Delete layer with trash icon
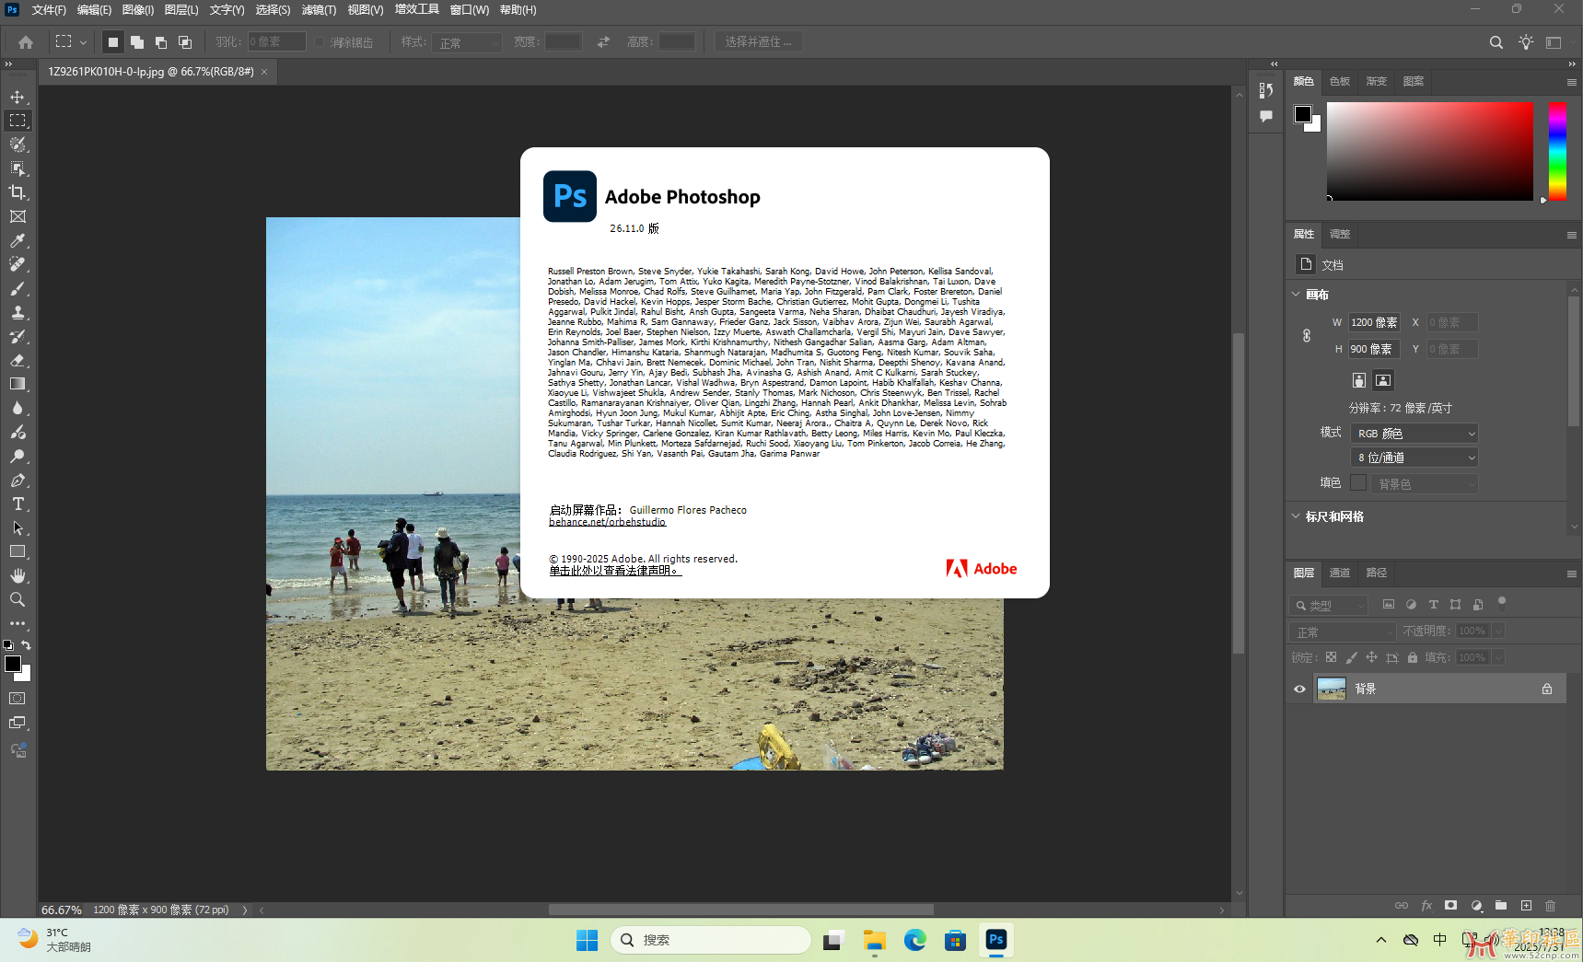The width and height of the screenshot is (1583, 962). point(1550,906)
